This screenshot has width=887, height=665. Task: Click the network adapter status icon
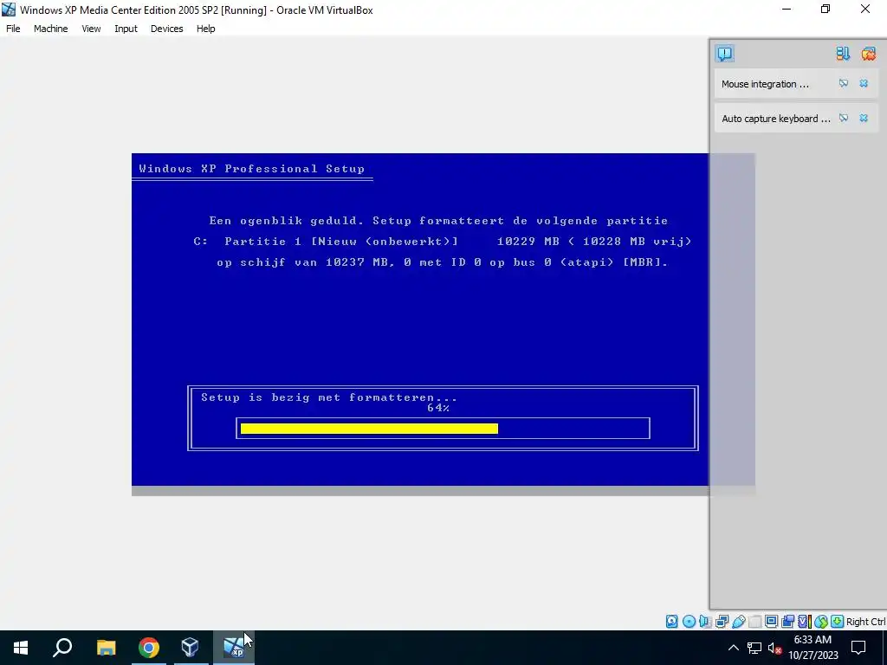point(722,622)
